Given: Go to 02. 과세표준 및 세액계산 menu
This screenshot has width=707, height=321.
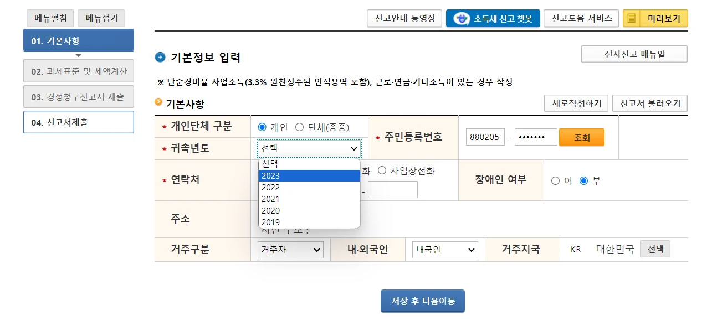Looking at the screenshot, I should [x=79, y=71].
